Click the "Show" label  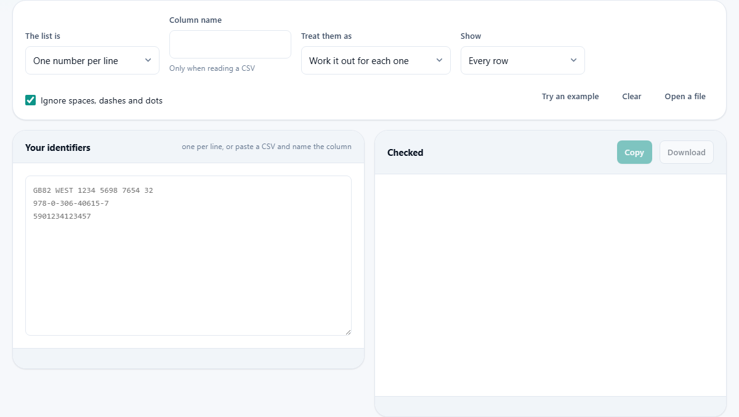(x=471, y=36)
